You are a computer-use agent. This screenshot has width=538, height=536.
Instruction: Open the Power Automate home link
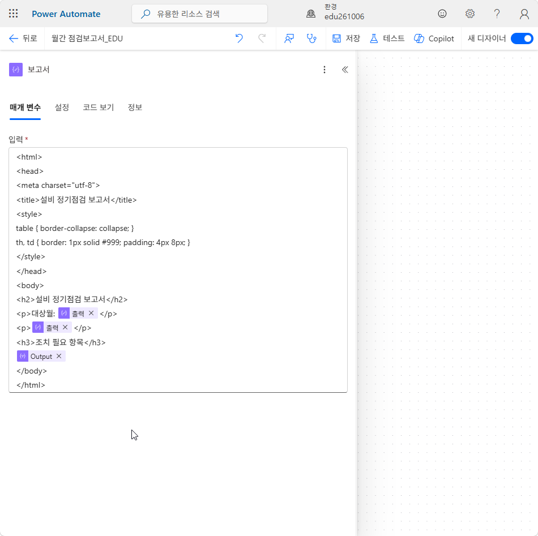pyautogui.click(x=66, y=14)
